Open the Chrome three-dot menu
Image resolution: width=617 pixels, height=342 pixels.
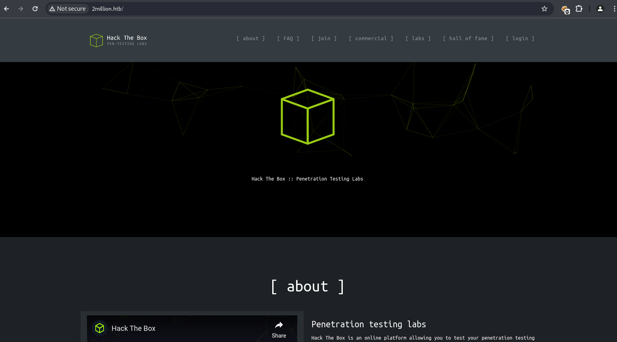(614, 9)
